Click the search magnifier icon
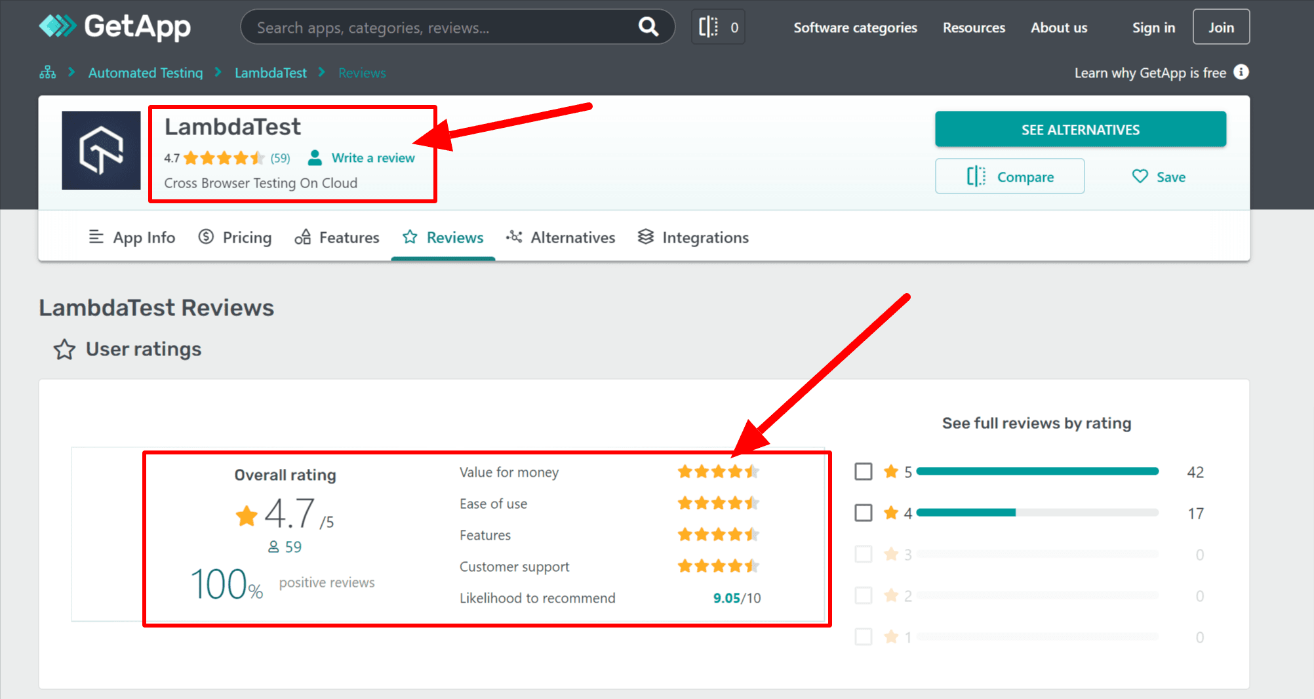Viewport: 1314px width, 699px height. 648,27
